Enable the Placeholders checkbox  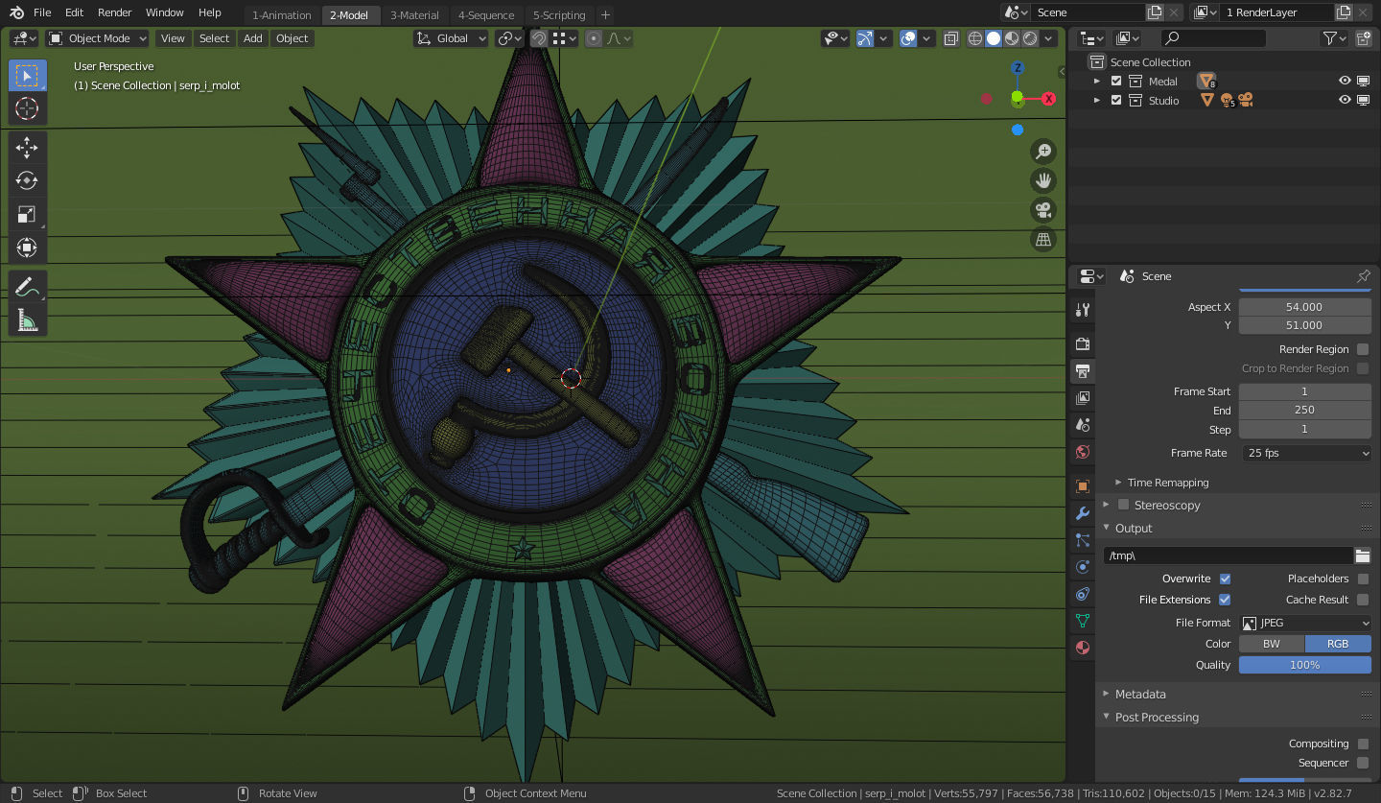(1363, 579)
